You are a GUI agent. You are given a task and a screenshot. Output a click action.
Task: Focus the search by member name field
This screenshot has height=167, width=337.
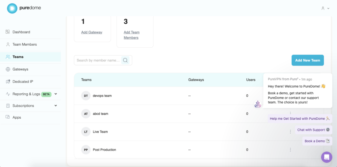pyautogui.click(x=98, y=60)
